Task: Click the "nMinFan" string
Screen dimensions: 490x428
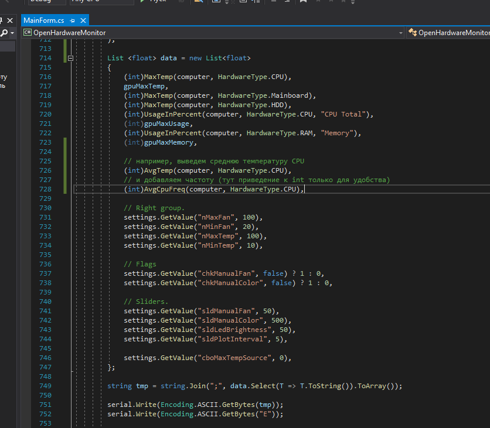Action: click(x=216, y=227)
